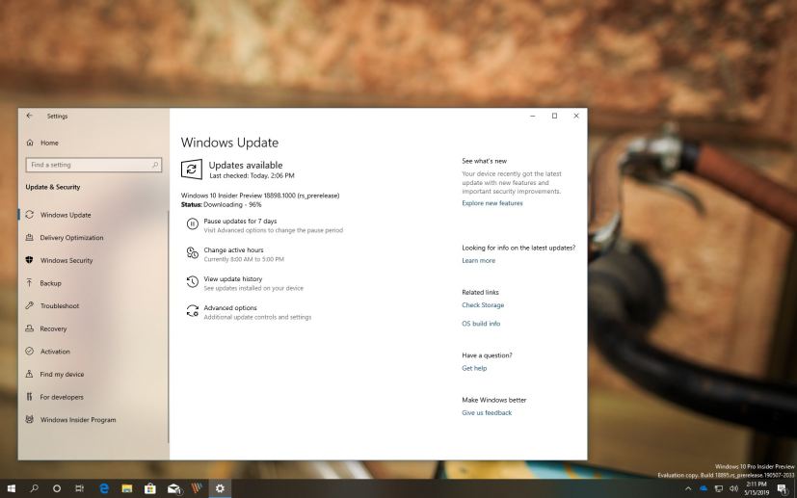Click the Find a setting search box
The image size is (797, 498).
93,165
